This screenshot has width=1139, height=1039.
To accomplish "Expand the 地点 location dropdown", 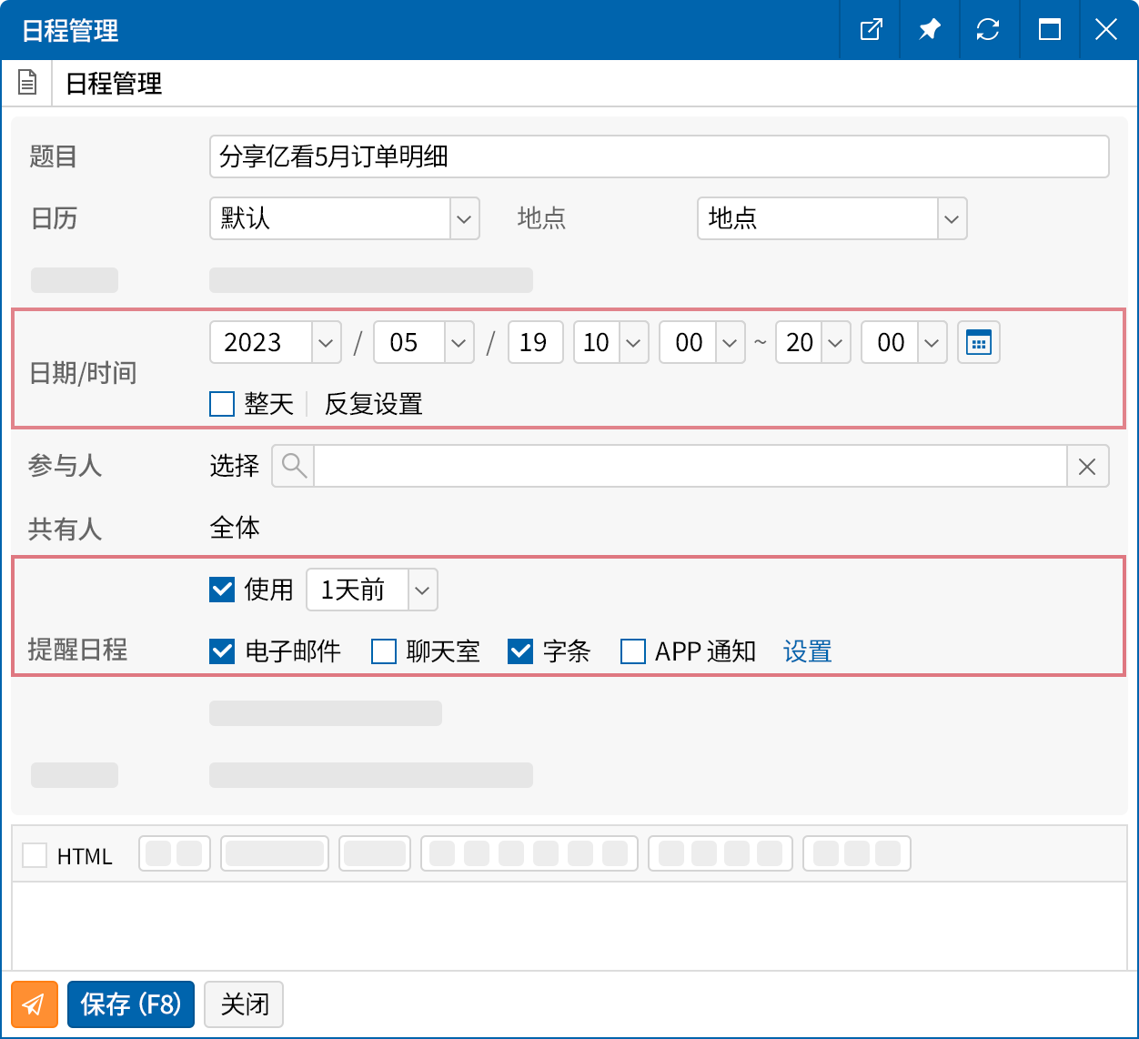I will click(x=952, y=218).
